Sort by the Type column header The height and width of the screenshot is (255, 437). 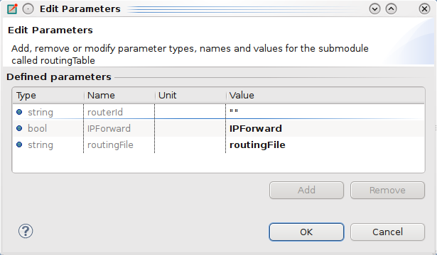coord(48,96)
